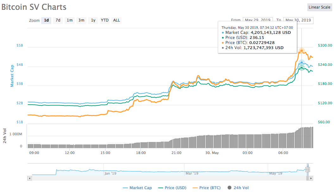Click the Mar '19 navigator label
The image size is (334, 192).
pos(192,173)
